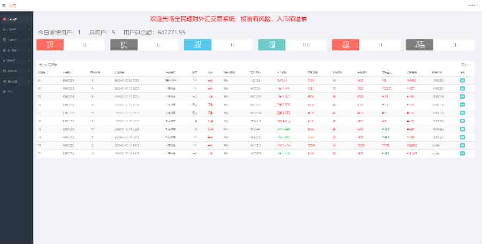Expand the second sidebar menu item using its arrow
This screenshot has height=244, width=482.
pyautogui.click(x=29, y=29)
